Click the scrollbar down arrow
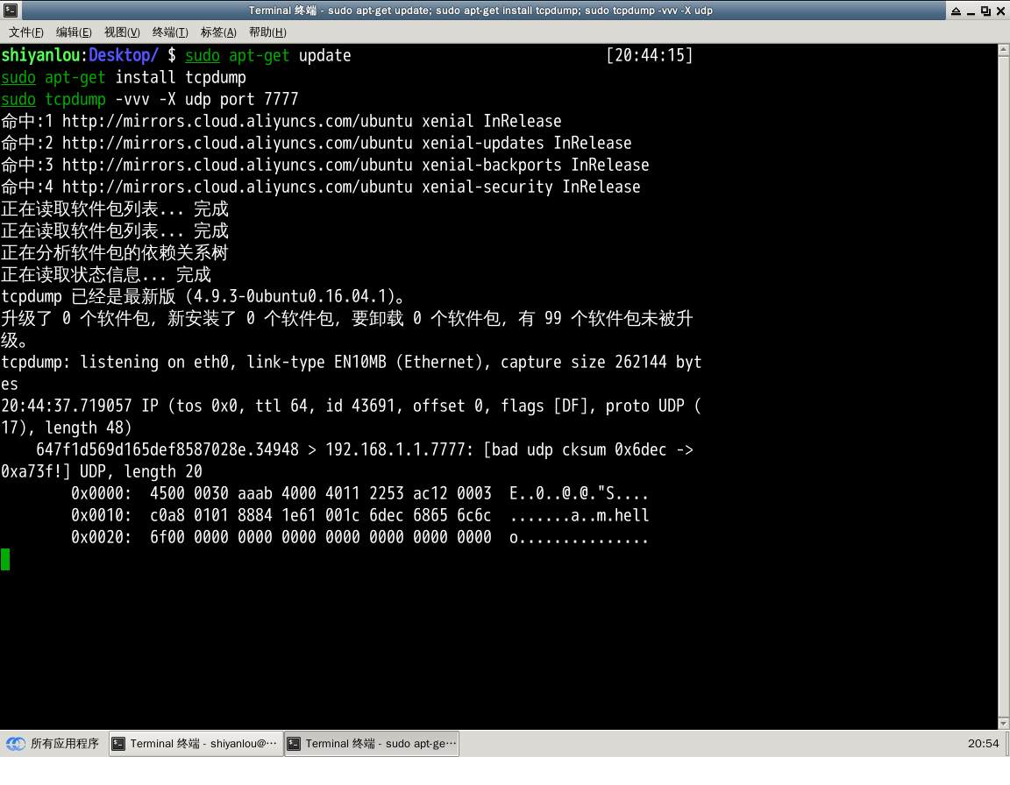The height and width of the screenshot is (785, 1010). pyautogui.click(x=1003, y=722)
